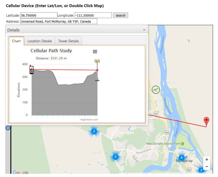Click the Address text field
The image size is (218, 177).
[59, 21]
